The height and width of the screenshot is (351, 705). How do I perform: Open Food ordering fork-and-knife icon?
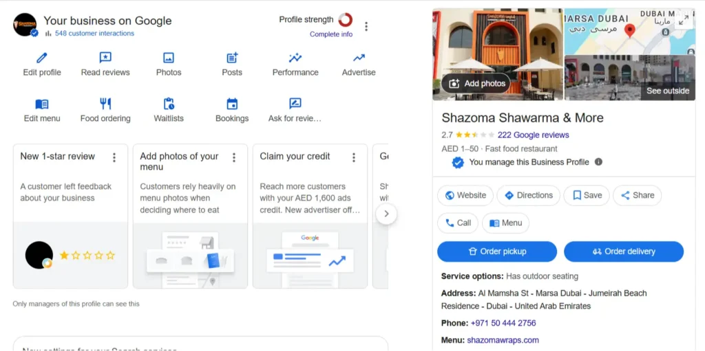pyautogui.click(x=105, y=104)
